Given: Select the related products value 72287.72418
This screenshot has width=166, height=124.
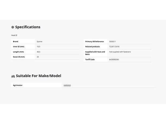Looking at the screenshot, I should pos(114,47).
